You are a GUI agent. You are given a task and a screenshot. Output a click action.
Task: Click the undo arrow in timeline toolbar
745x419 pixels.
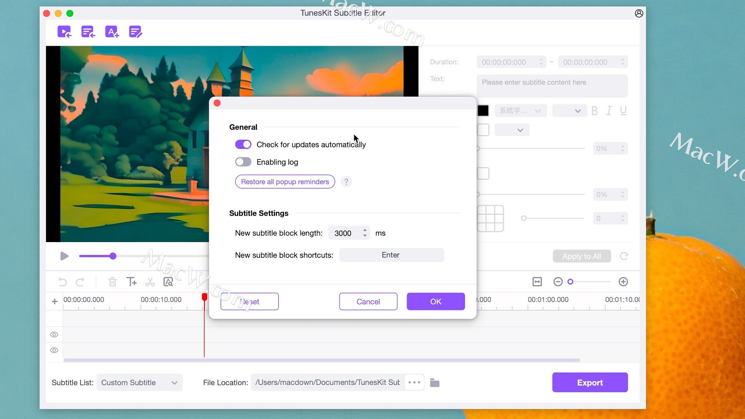click(x=62, y=282)
